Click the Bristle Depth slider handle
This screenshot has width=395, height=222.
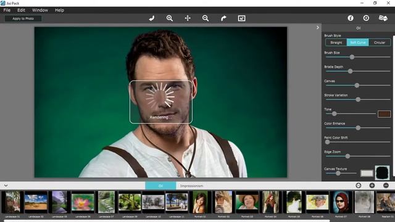(x=350, y=72)
